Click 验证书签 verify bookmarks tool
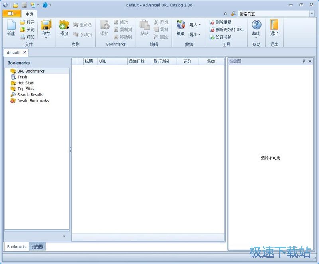Screen dimensions: 319x264 point(221,37)
